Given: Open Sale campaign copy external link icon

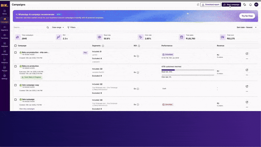Looking at the screenshot, I should (247, 86).
